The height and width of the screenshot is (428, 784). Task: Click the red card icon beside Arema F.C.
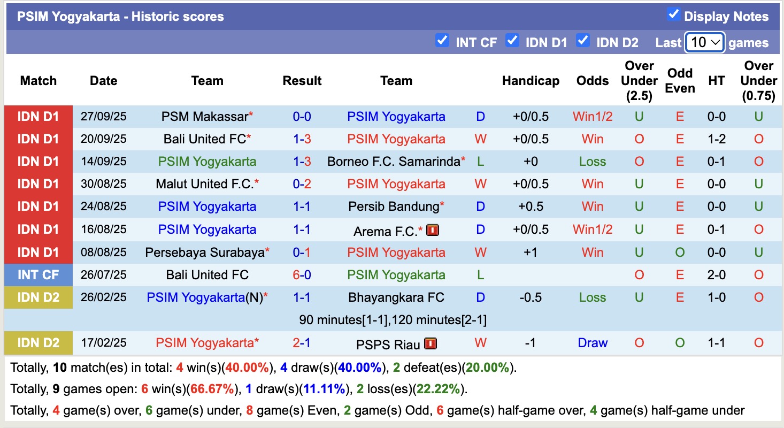[432, 231]
